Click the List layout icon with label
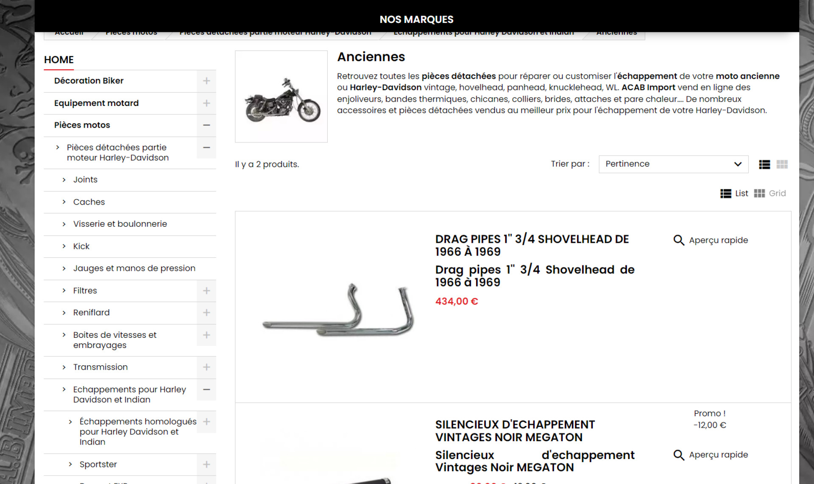 (x=734, y=194)
